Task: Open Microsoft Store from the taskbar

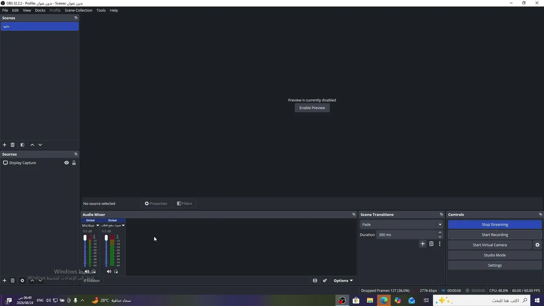Action: coord(356,300)
